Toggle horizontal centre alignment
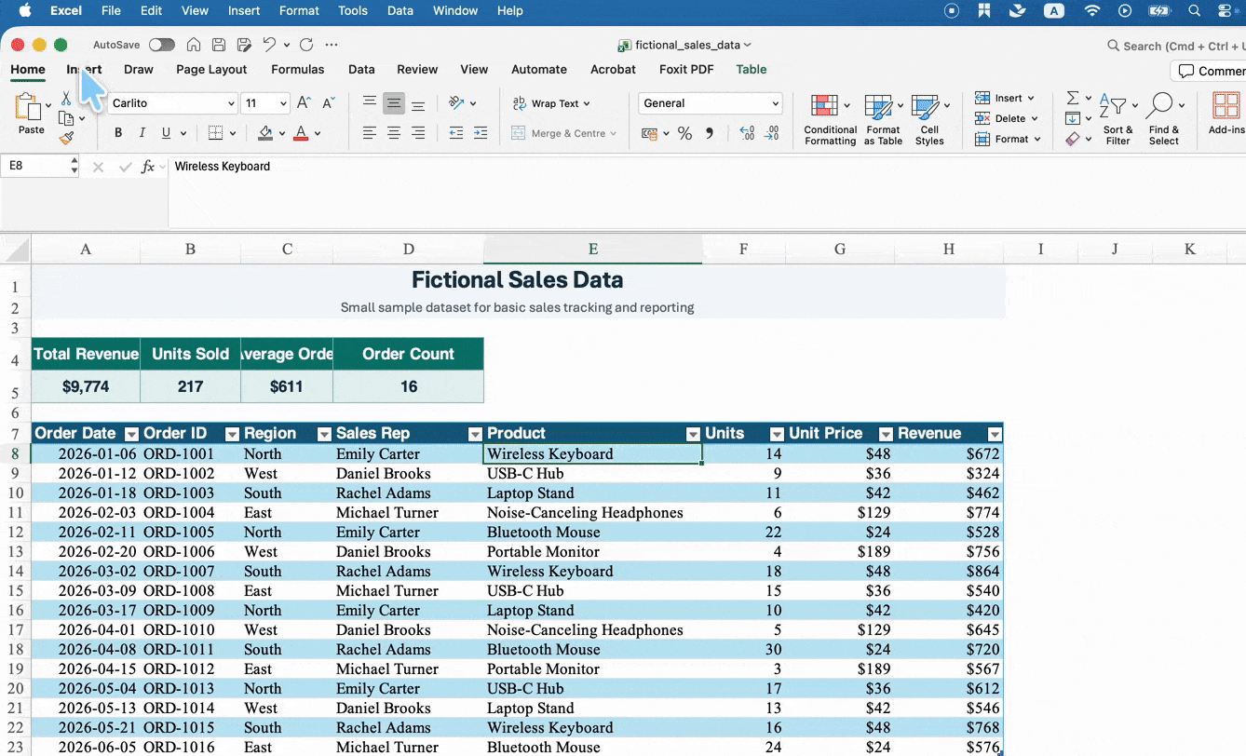The image size is (1246, 756). coord(394,133)
